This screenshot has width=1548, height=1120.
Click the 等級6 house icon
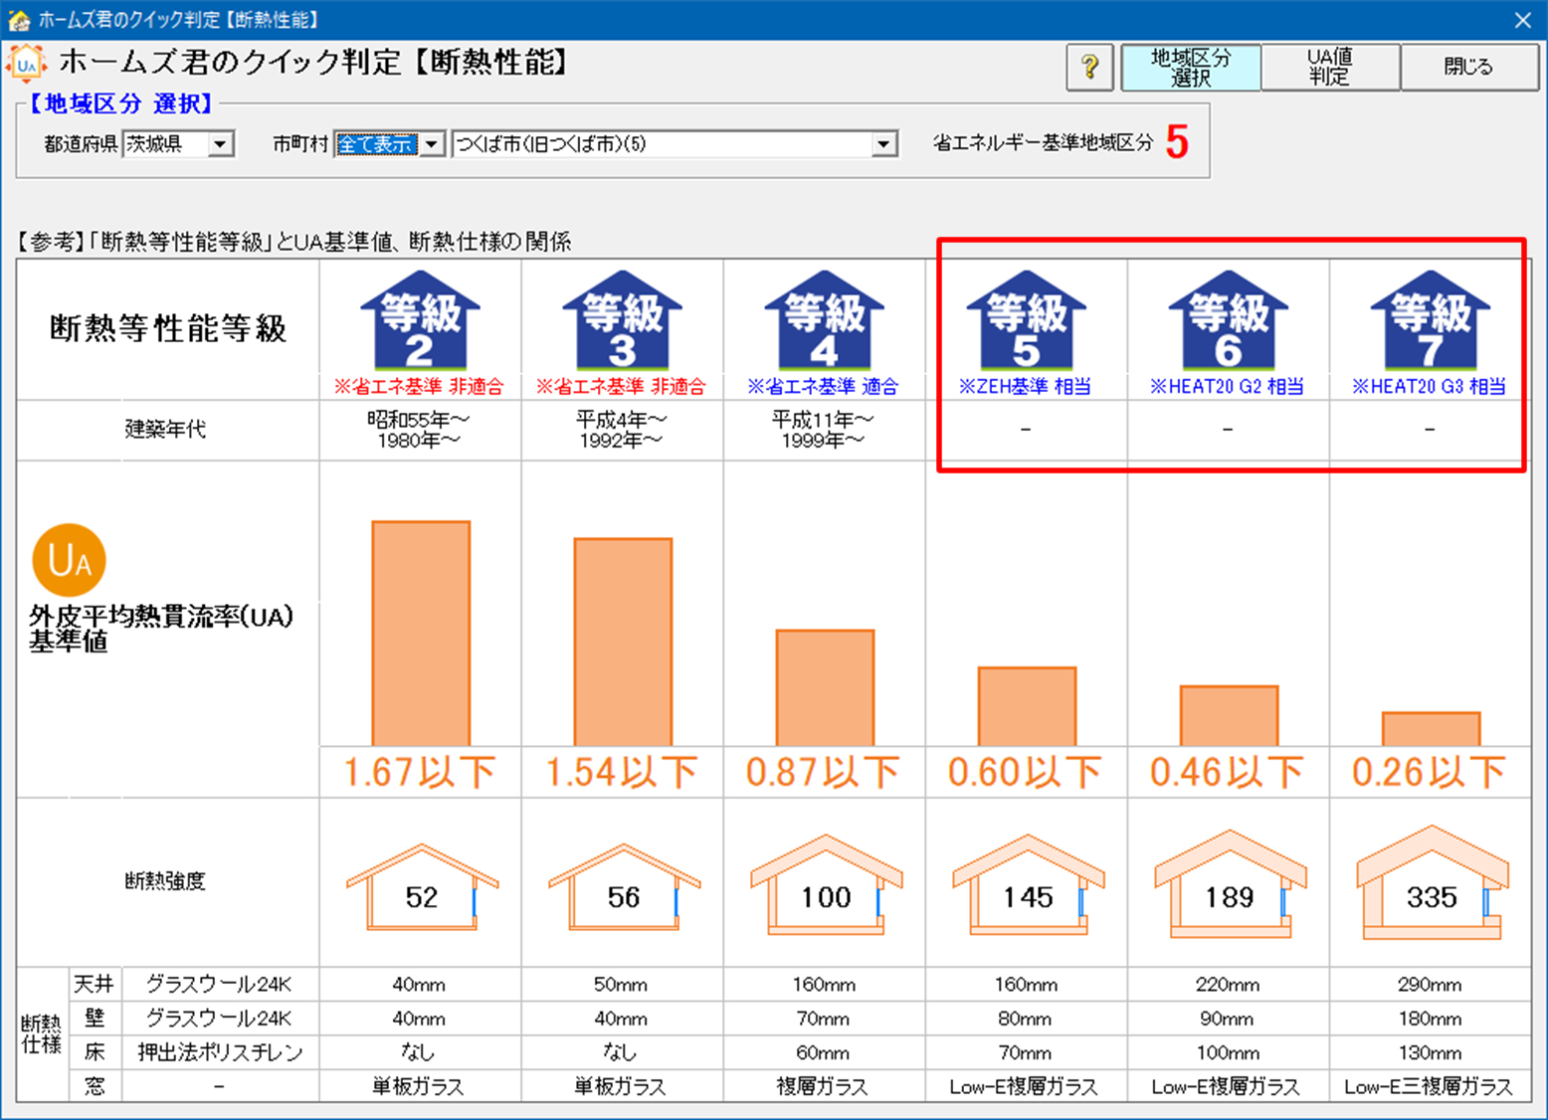coord(1228,319)
